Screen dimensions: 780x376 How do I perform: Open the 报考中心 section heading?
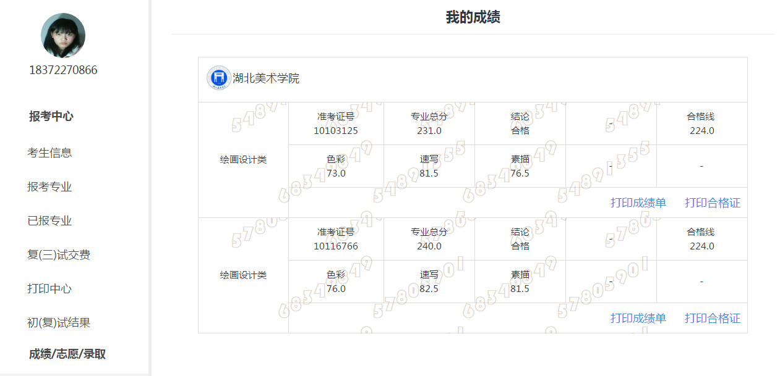51,116
